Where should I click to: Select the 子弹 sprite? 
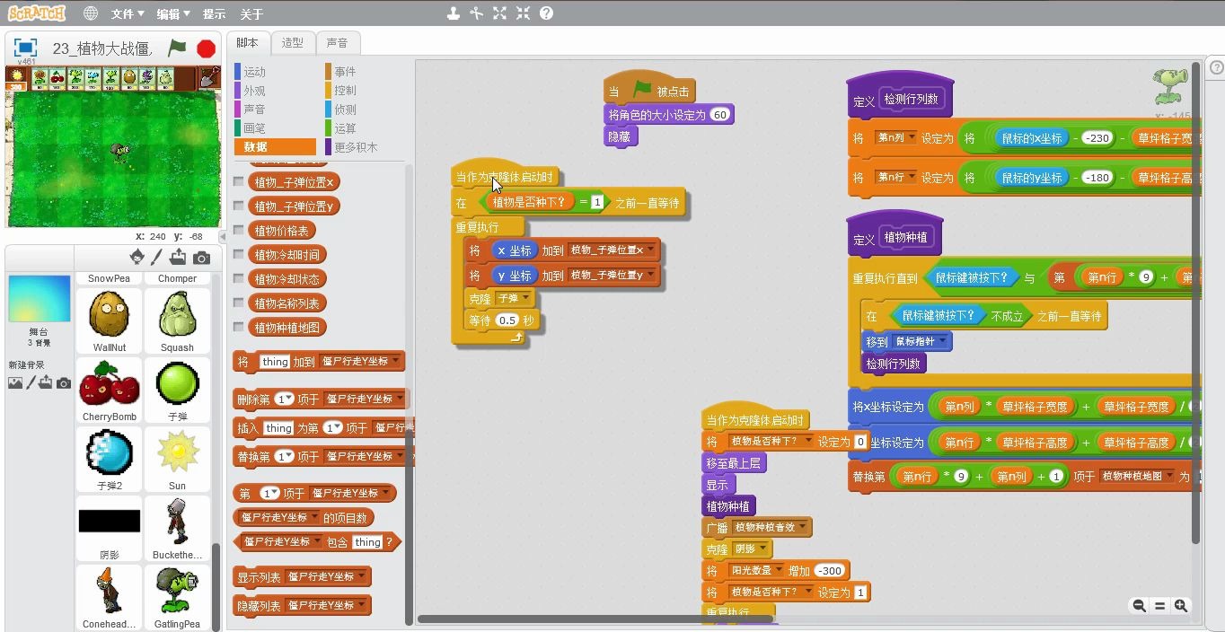pos(177,391)
